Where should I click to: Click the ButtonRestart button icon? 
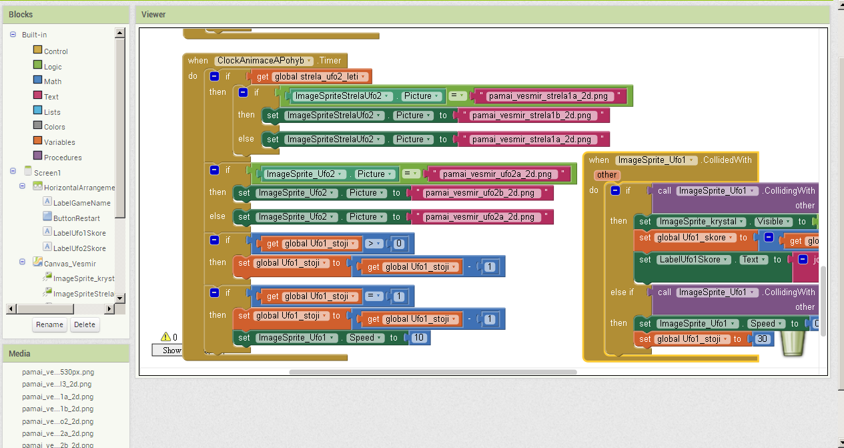click(47, 217)
